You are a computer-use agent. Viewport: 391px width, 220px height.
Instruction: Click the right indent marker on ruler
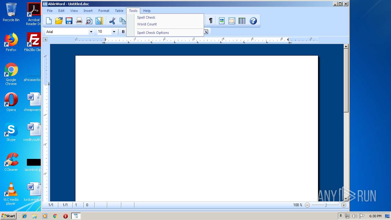[288, 40]
